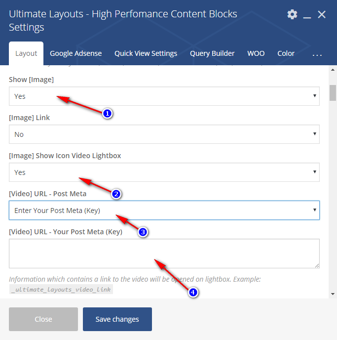Open the Google Adsense tab
The width and height of the screenshot is (337, 340).
coord(75,53)
